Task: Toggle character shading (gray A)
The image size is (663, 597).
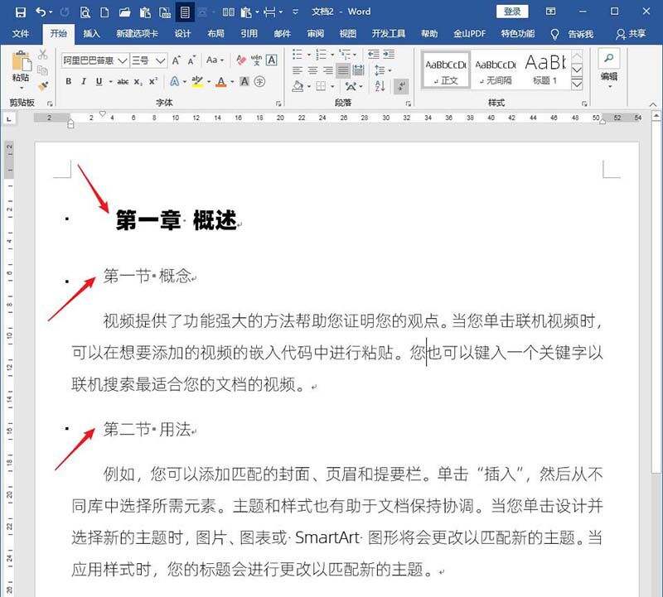Action: pos(244,81)
